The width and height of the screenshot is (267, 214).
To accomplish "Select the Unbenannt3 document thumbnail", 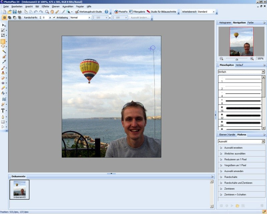I will pyautogui.click(x=19, y=190).
